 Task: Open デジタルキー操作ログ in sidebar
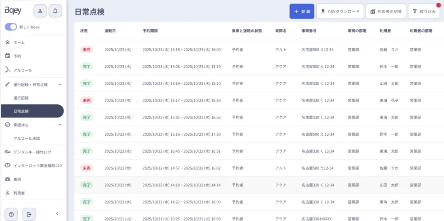coord(33,152)
